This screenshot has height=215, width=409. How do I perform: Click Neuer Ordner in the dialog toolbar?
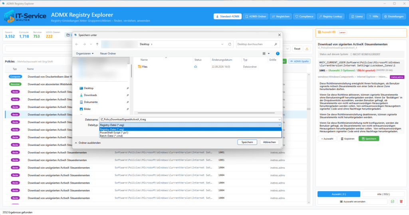click(108, 54)
